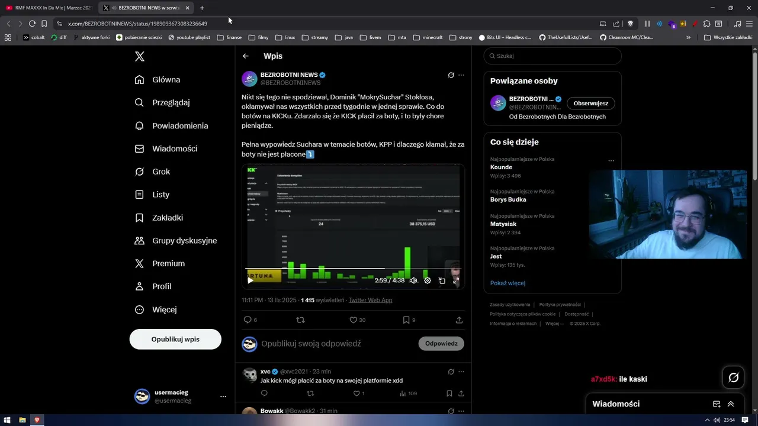758x426 pixels.
Task: Click Obserwujesz button for BEZROBOTNI
Action: [591, 103]
